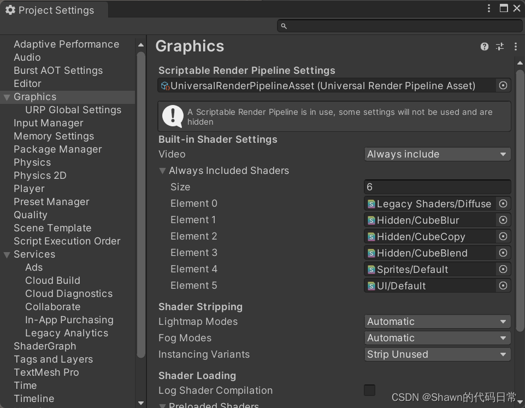The image size is (525, 408).
Task: Open TextMesh Pro settings
Action: (x=46, y=372)
